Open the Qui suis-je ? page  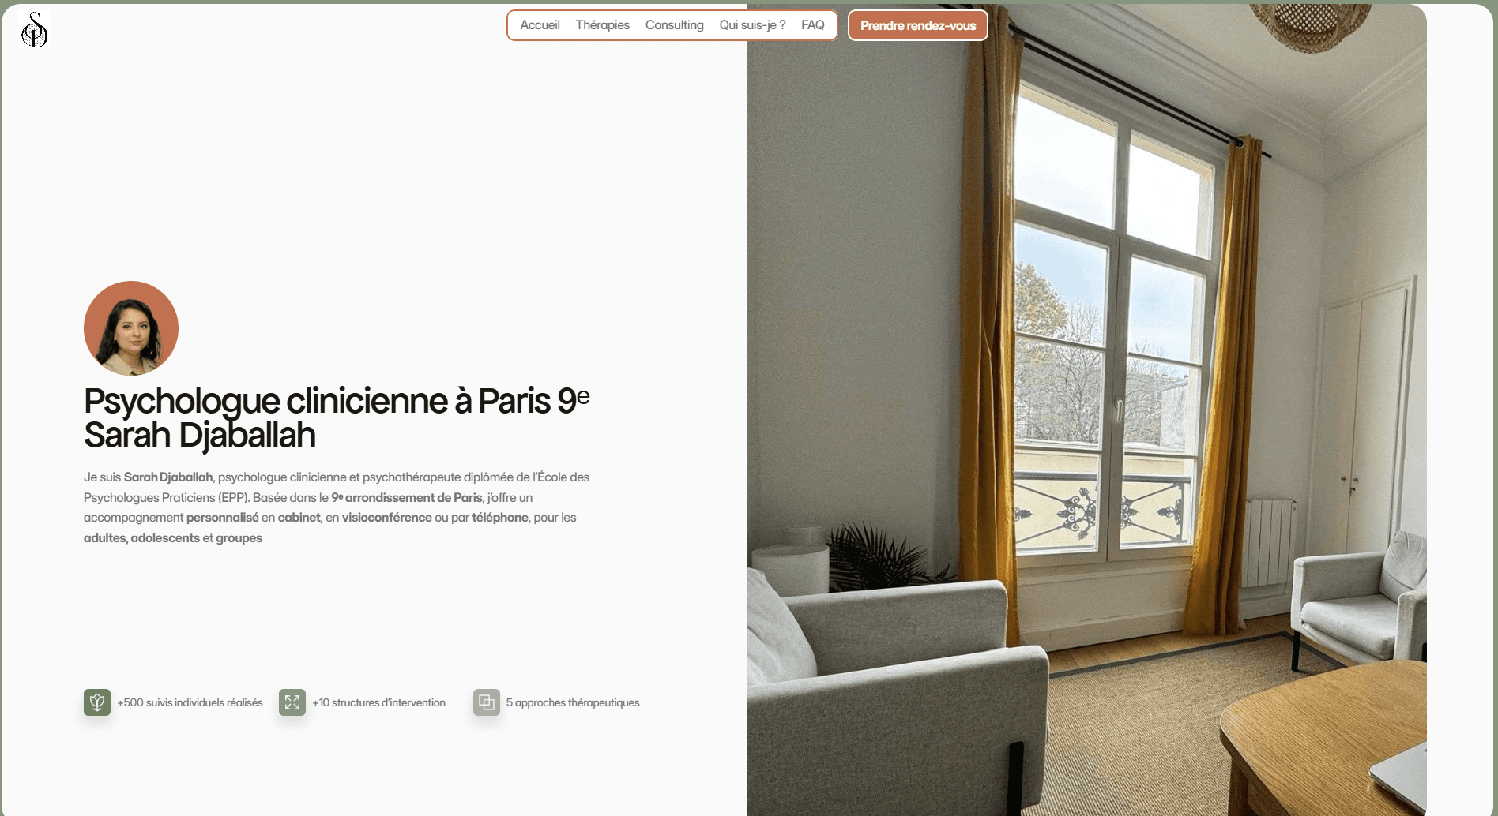click(x=752, y=25)
